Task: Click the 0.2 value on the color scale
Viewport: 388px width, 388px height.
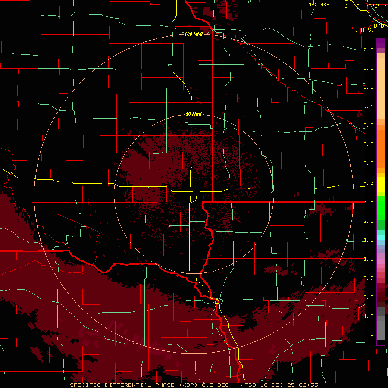Action: click(x=369, y=278)
